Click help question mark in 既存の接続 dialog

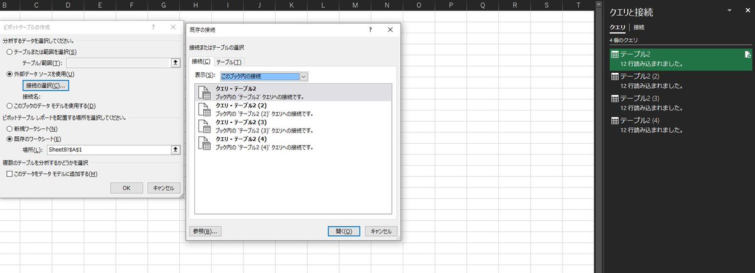(x=371, y=29)
